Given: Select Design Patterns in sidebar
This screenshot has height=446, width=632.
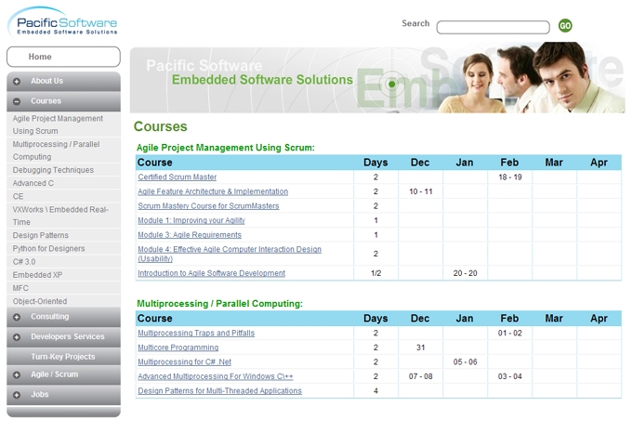Looking at the screenshot, I should (63, 235).
